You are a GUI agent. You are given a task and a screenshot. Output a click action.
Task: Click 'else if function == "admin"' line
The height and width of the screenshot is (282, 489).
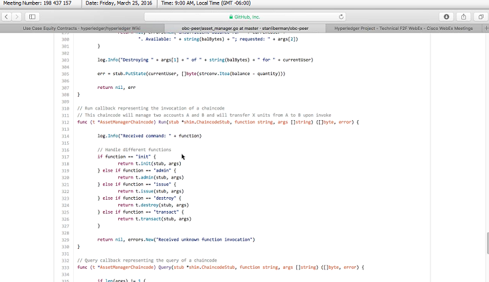(x=137, y=171)
